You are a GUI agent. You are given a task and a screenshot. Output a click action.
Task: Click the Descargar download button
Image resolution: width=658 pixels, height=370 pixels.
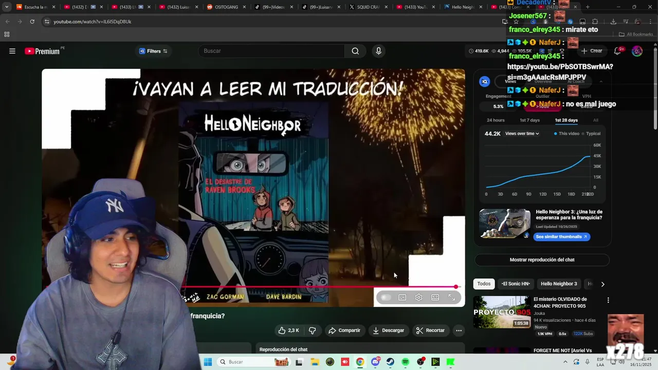[x=389, y=330]
